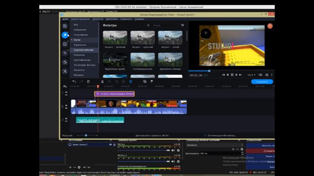This screenshot has width=314, height=176.
Task: Toggle visibility of the video track
Action: coord(66,106)
